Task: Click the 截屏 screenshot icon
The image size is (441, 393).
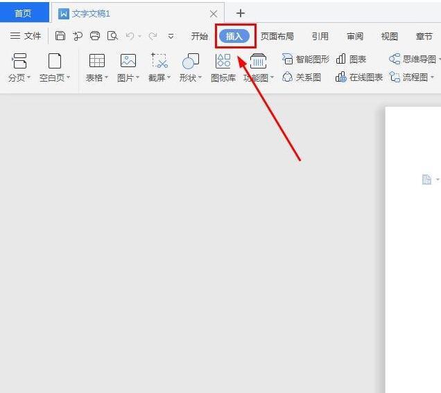Action: [x=159, y=61]
